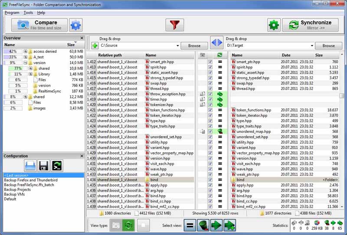Save configuration with the floppy disk icon

(x=43, y=165)
